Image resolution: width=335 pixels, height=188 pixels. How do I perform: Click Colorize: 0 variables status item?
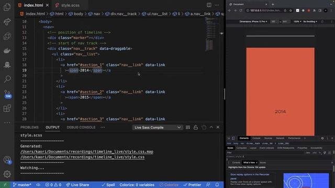click(x=137, y=185)
